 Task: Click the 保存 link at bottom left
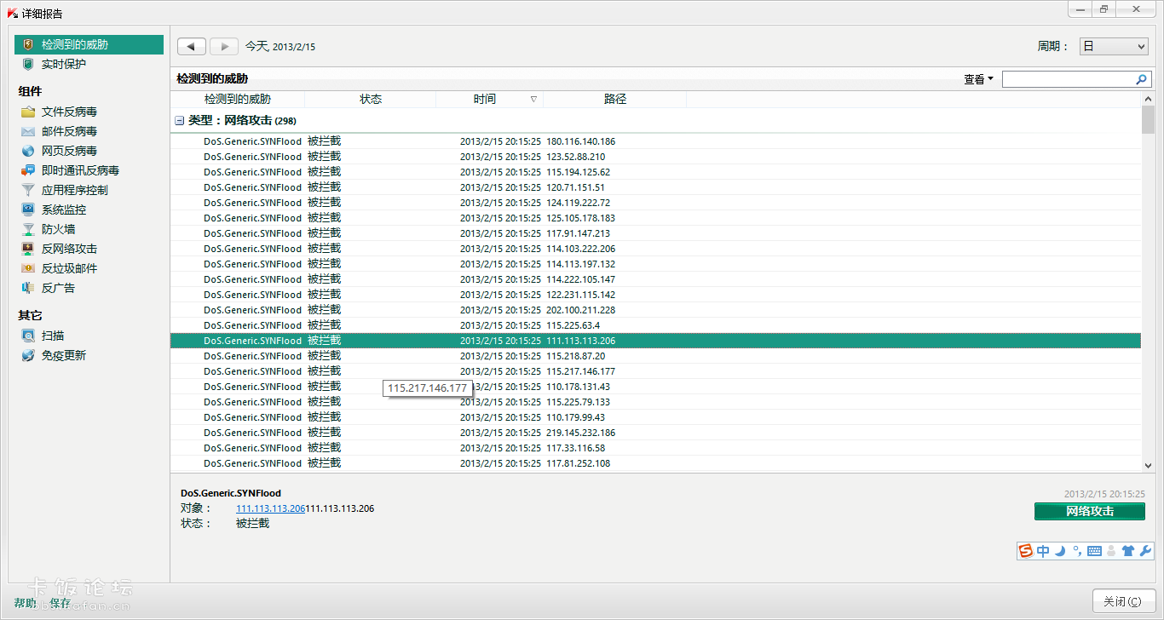click(61, 603)
